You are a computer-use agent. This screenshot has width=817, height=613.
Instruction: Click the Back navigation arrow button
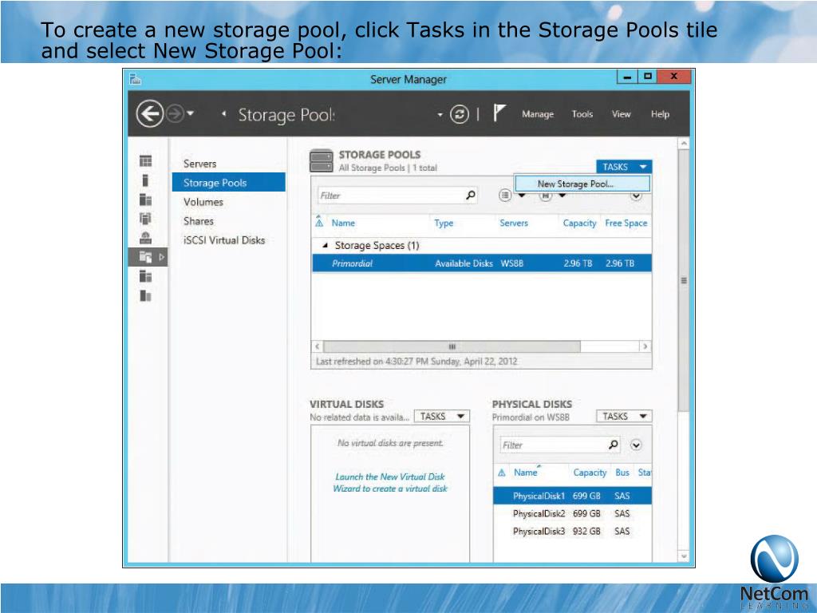149,113
